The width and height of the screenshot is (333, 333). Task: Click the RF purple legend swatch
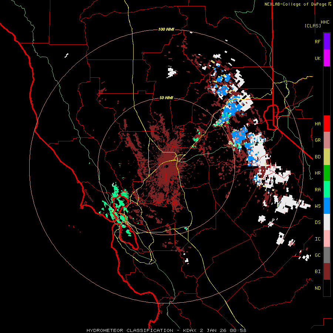coord(327,41)
